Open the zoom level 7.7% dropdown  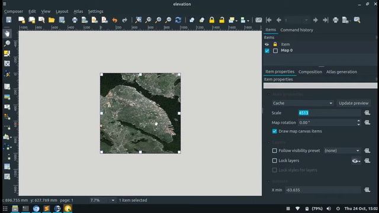tap(113, 200)
